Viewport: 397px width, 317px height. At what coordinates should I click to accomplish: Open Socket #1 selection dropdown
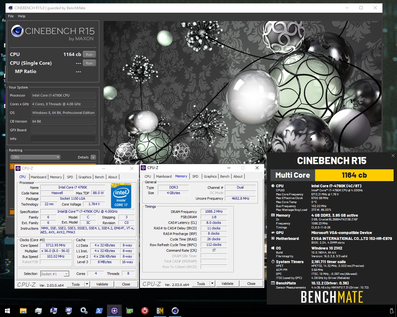[55, 274]
